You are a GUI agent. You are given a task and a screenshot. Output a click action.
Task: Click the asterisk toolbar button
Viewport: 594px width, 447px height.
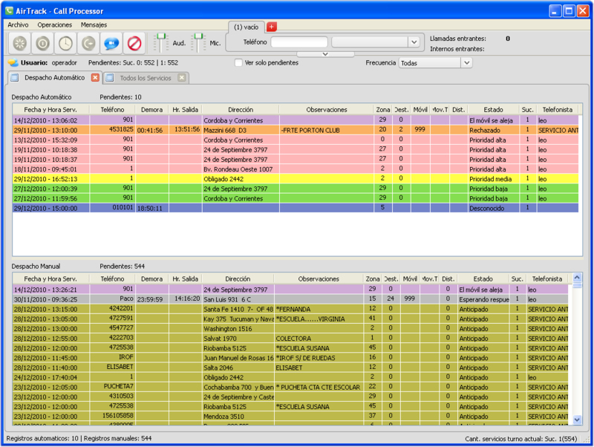20,43
